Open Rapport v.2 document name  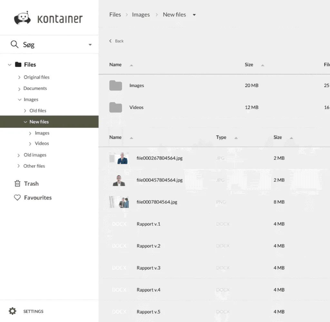point(148,246)
